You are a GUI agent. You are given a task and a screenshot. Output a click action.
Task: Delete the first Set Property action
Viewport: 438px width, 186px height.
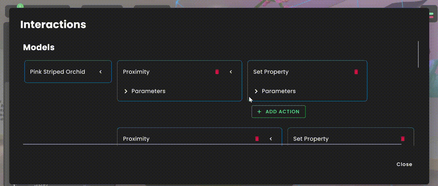coord(356,72)
